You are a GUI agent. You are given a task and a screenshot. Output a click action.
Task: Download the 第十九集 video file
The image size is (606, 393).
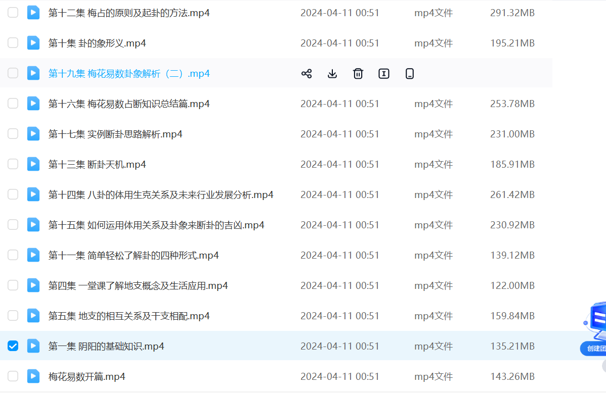332,74
